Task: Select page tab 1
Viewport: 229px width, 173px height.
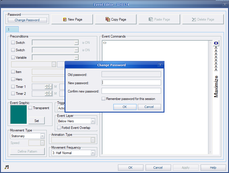Action: pos(12,29)
